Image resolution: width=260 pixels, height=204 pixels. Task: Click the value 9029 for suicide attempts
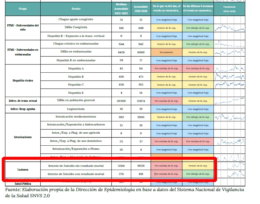(141, 166)
